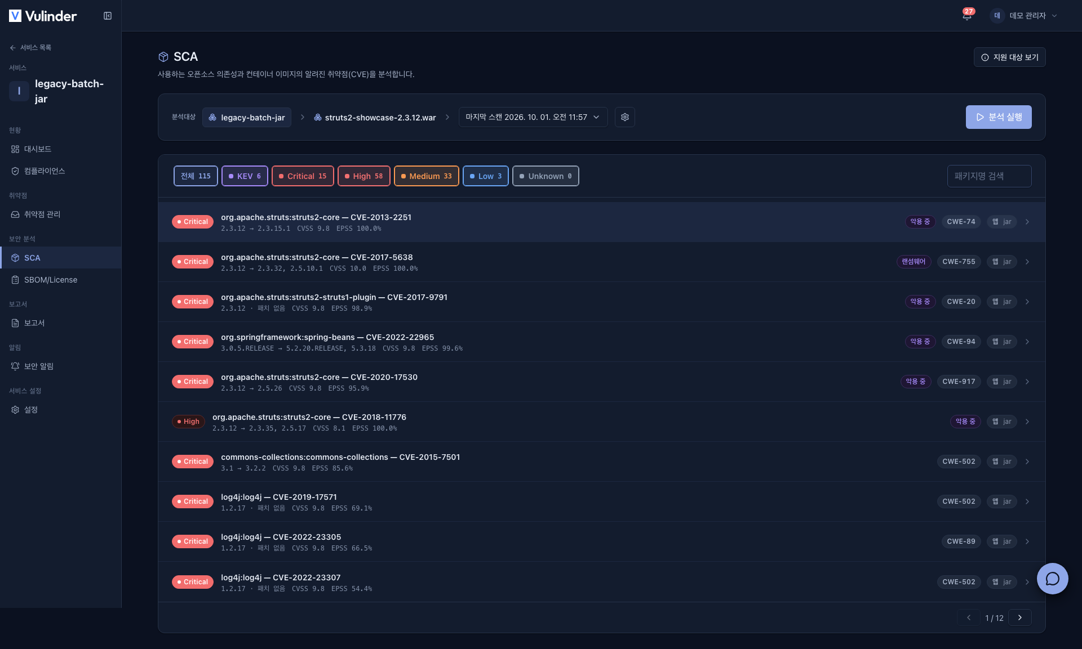Image resolution: width=1082 pixels, height=649 pixels.
Task: Toggle the Critical 15 filter
Action: [x=303, y=176]
